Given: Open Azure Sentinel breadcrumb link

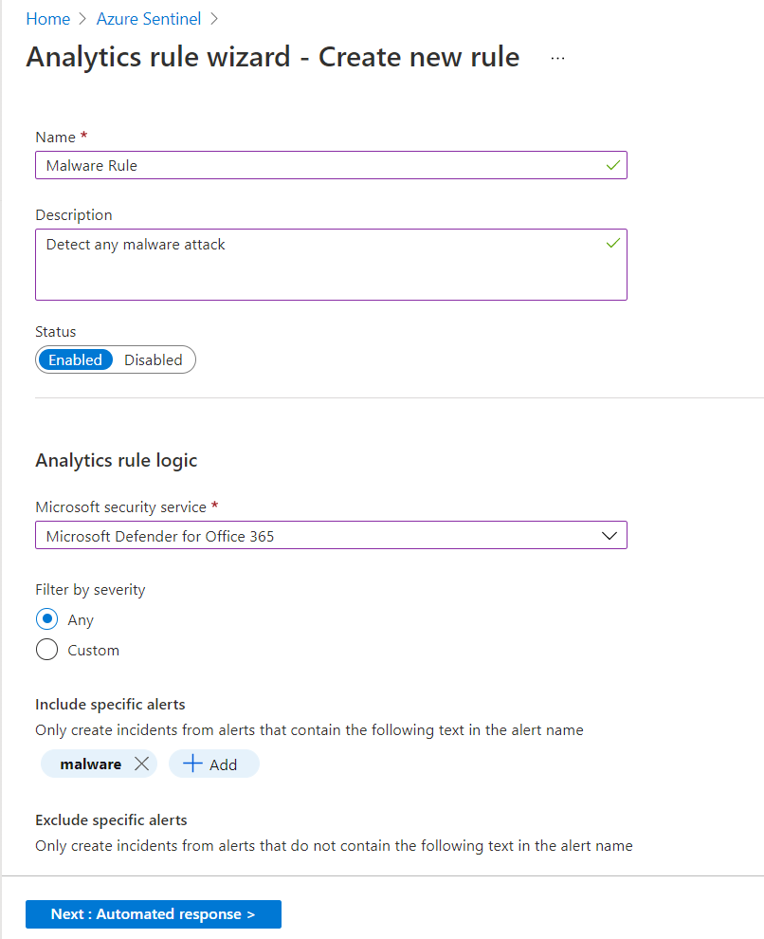Looking at the screenshot, I should (149, 19).
